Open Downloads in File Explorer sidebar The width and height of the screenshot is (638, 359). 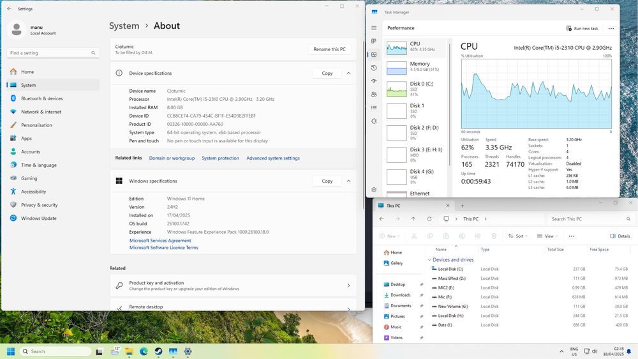tap(401, 295)
